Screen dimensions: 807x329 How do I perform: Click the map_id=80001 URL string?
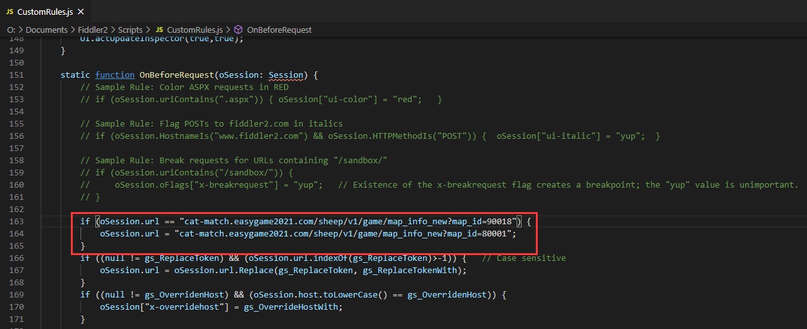point(343,233)
